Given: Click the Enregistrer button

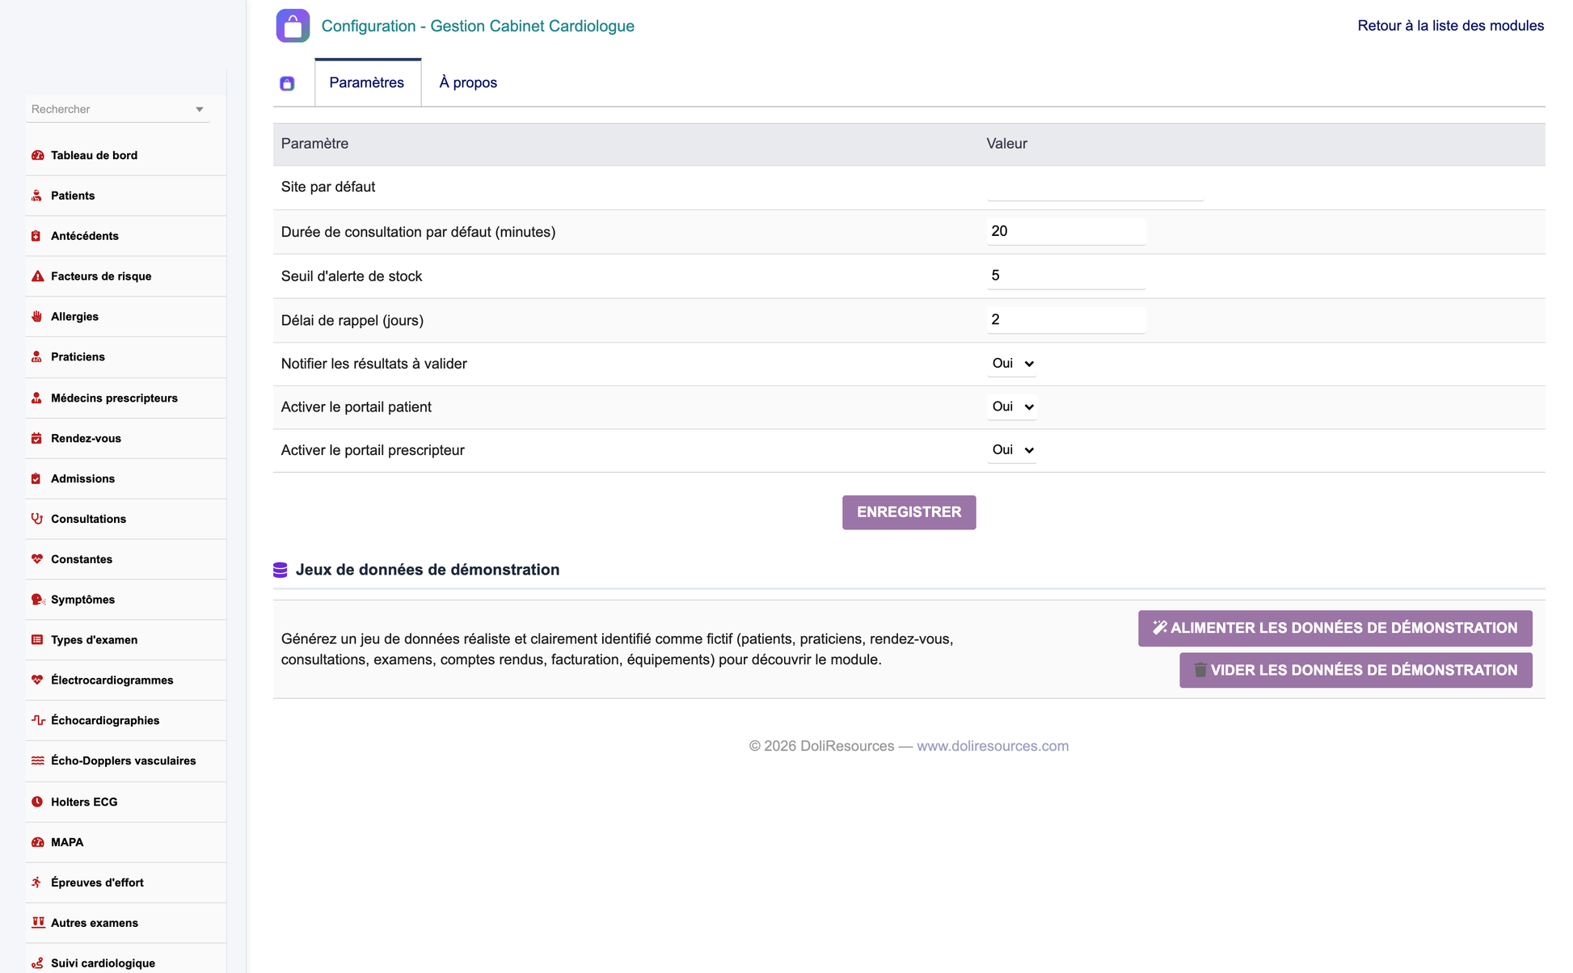Looking at the screenshot, I should coord(909,512).
